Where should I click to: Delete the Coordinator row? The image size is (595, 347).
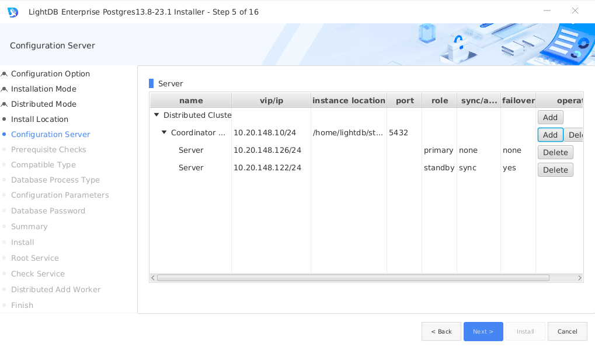pos(574,135)
